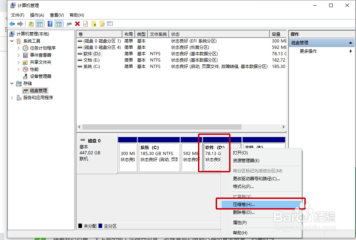
Task: Open the 查看(V) menu
Action: 56,15
